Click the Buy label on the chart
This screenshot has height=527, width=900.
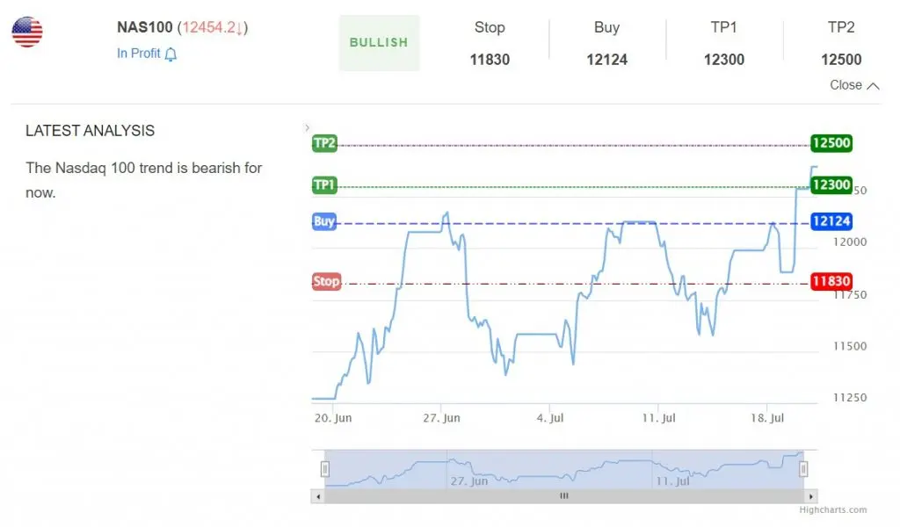(x=324, y=221)
